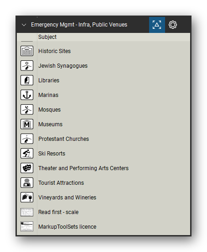Open the Read first - scale thumbnail

[27, 212]
